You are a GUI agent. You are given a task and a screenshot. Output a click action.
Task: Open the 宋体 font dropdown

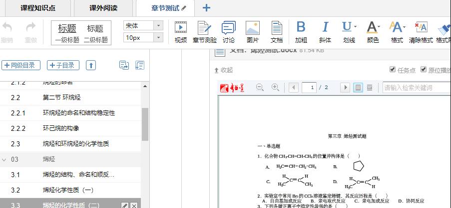(x=143, y=25)
